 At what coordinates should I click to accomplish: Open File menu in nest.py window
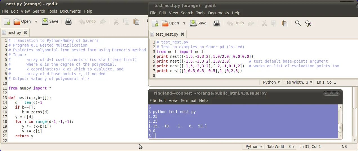pos(5,11)
